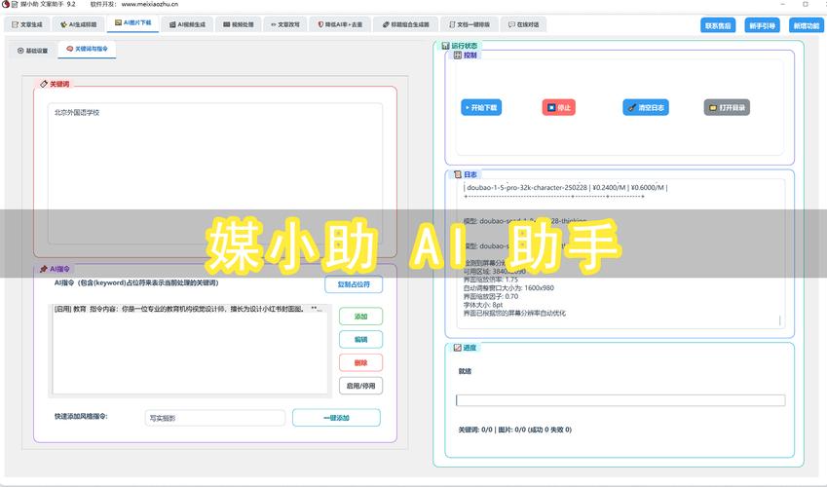Click the page icon on 文档一键排版 tab
827x487 pixels.
452,24
